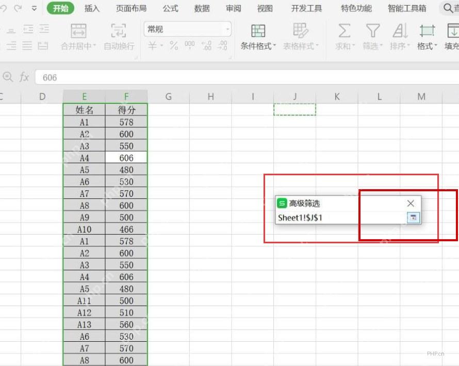Click the 高级筛选 range input field
459x366 pixels.
(341, 218)
